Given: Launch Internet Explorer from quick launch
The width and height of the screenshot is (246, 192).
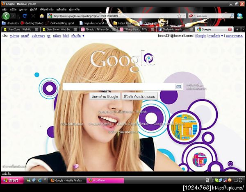Looking at the screenshot, I should pos(40,180).
